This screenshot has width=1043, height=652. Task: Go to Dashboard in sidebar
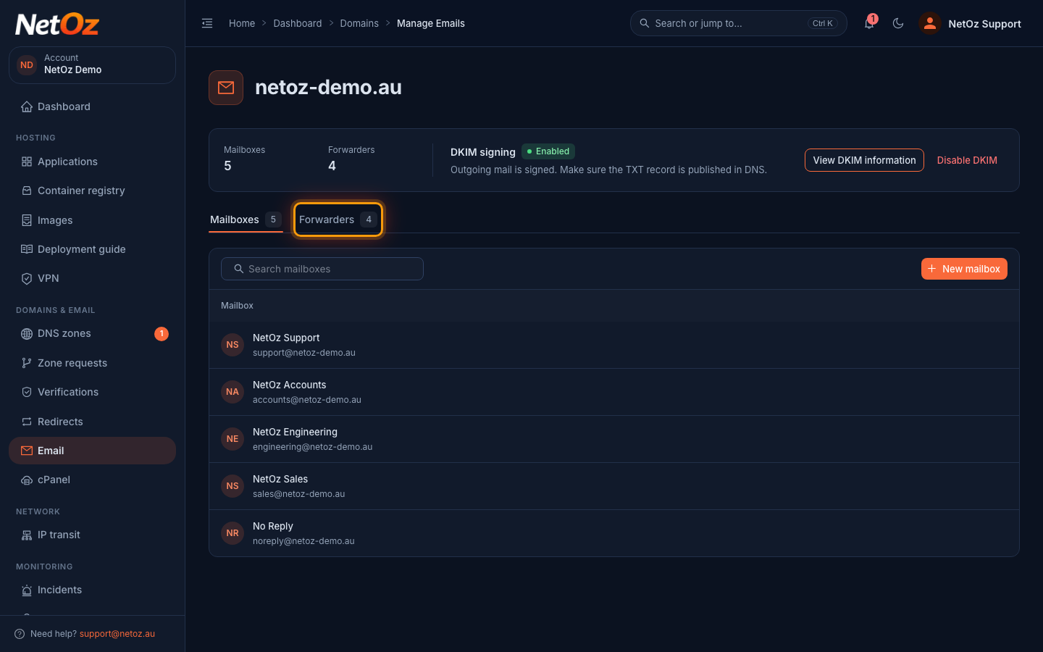(92, 106)
